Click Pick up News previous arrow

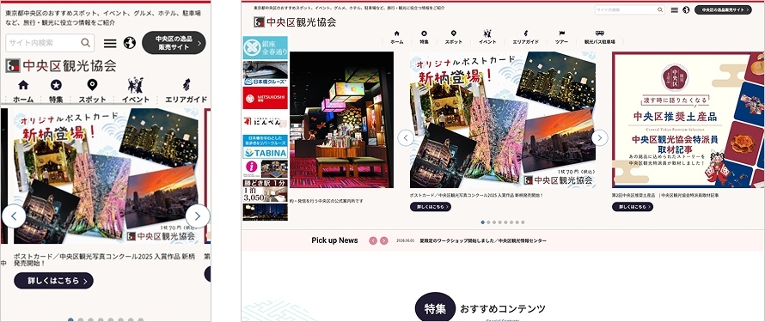(373, 240)
